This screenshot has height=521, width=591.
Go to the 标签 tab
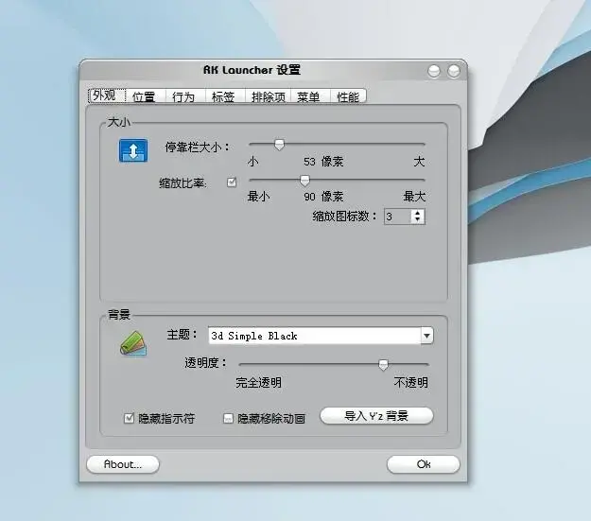(x=223, y=96)
